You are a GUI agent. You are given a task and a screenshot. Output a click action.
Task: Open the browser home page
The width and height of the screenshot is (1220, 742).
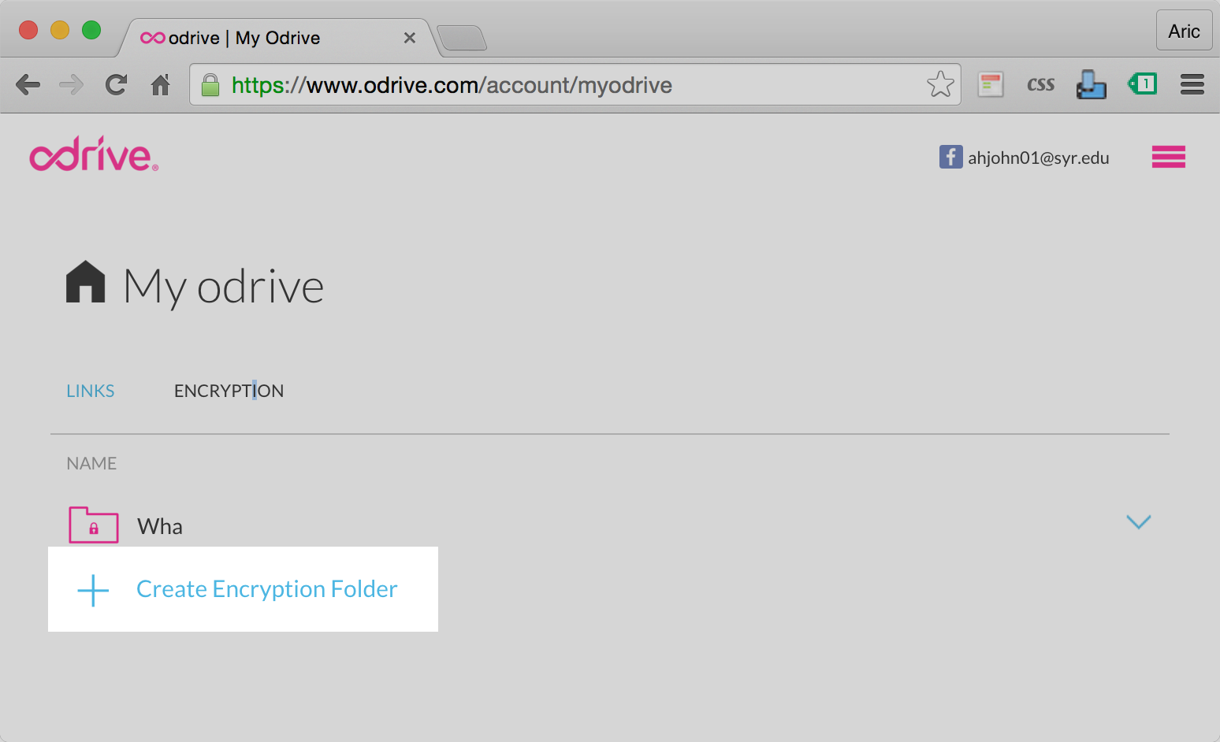161,84
